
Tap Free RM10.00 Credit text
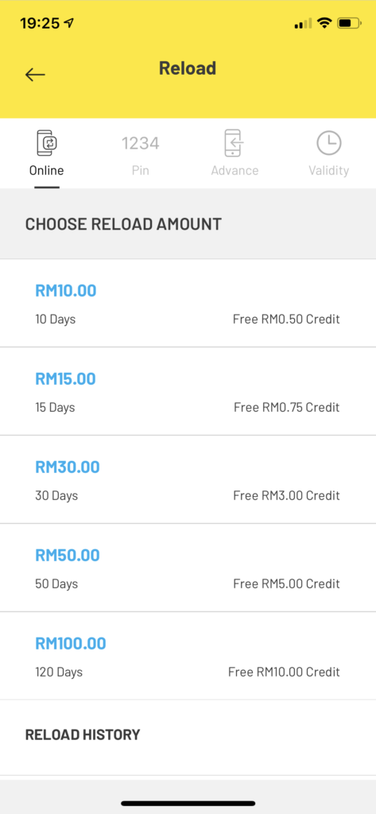click(x=284, y=673)
